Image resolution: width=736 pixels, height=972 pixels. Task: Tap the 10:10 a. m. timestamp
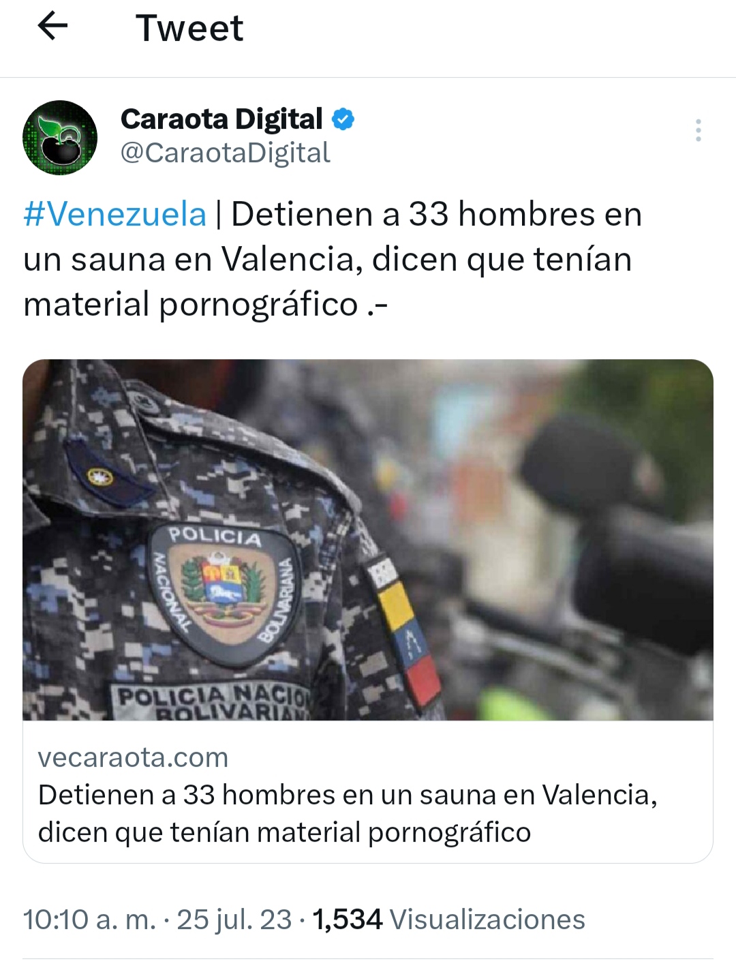point(89,920)
